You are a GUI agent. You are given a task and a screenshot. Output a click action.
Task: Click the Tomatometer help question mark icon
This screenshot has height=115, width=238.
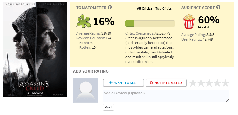pyautogui.click(x=110, y=7)
